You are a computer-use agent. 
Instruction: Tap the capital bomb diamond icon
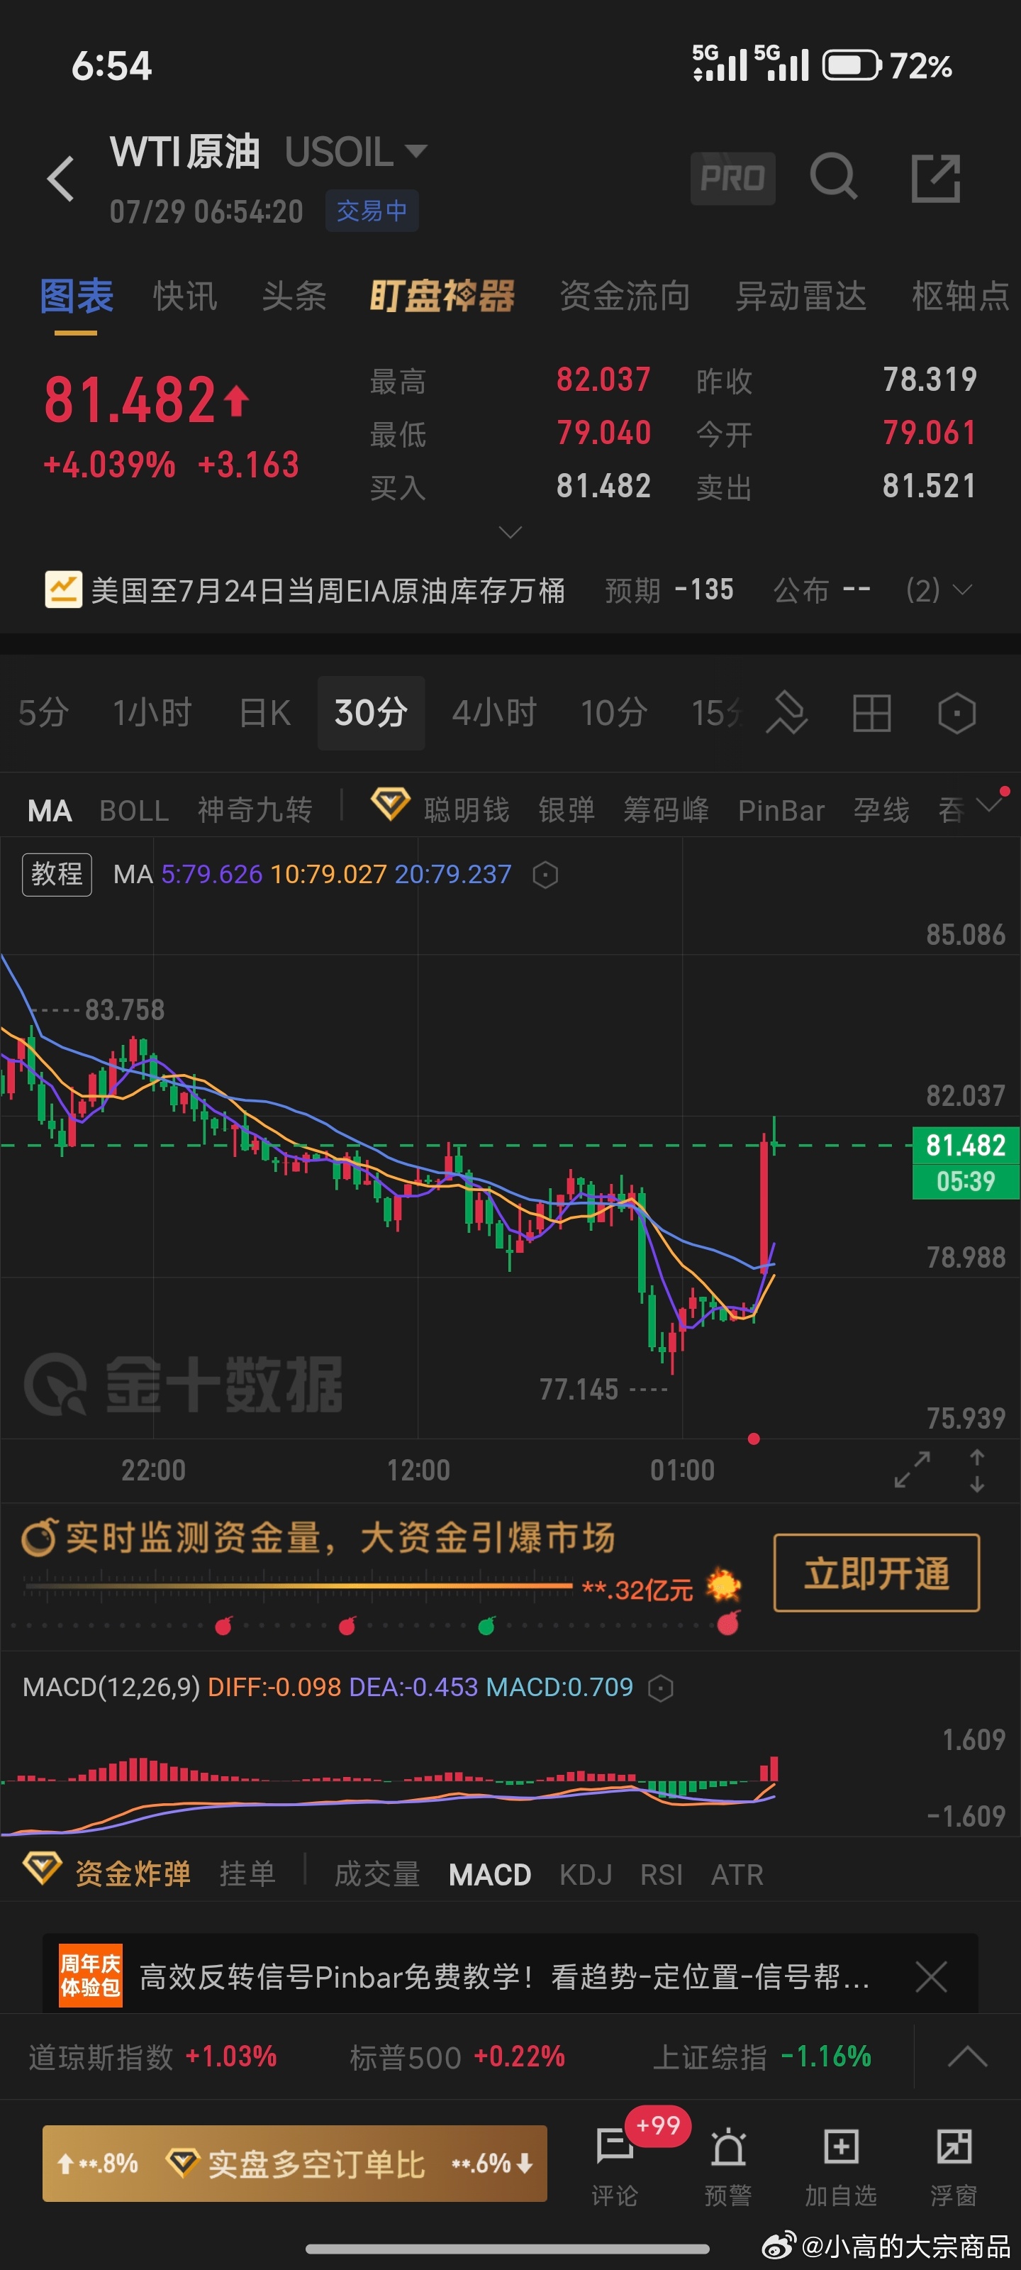tap(41, 1868)
